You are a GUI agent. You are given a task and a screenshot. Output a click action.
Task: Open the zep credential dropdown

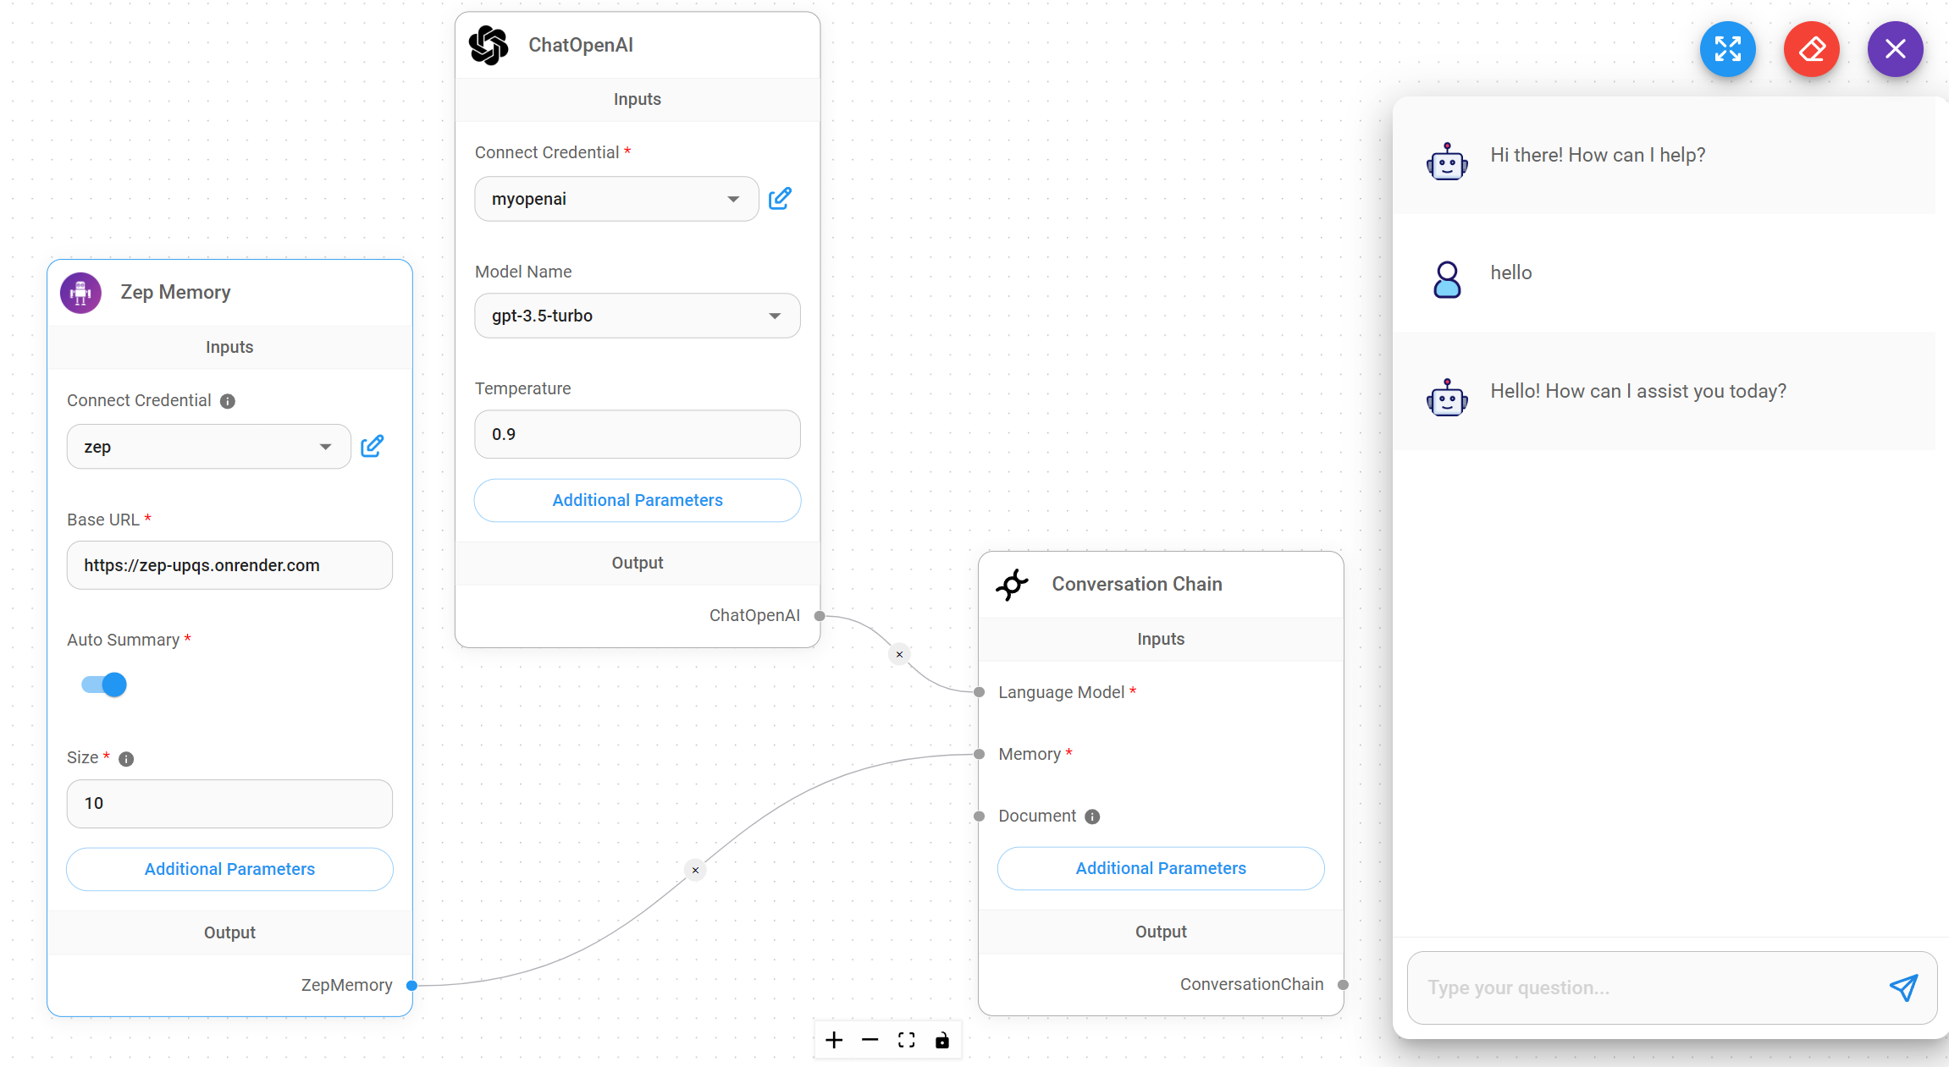[208, 447]
